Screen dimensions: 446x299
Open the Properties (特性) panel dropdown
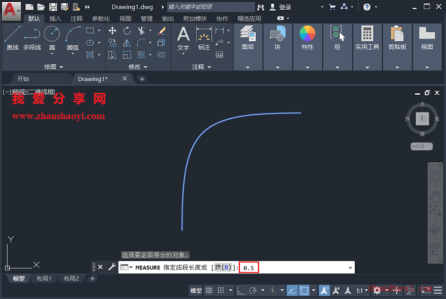pos(308,67)
